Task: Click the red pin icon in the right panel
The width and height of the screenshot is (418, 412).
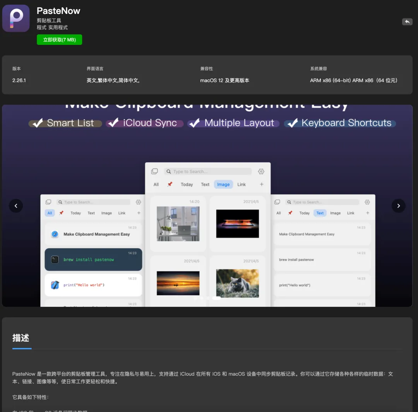Action: coord(290,213)
